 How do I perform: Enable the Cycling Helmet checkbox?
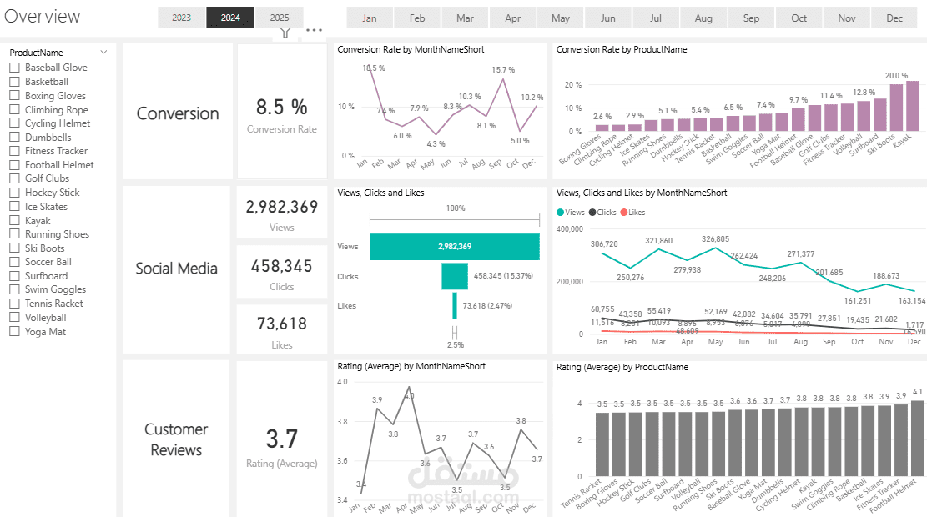click(x=15, y=123)
